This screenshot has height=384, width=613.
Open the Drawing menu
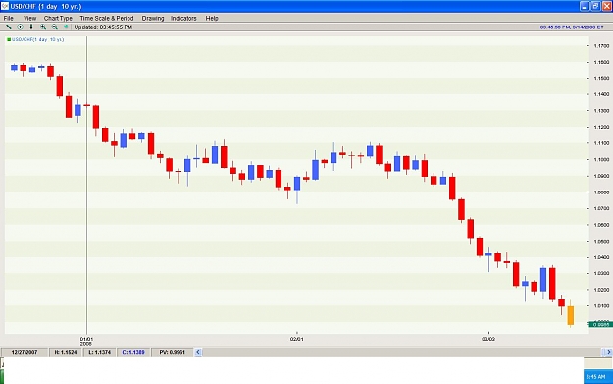point(152,18)
